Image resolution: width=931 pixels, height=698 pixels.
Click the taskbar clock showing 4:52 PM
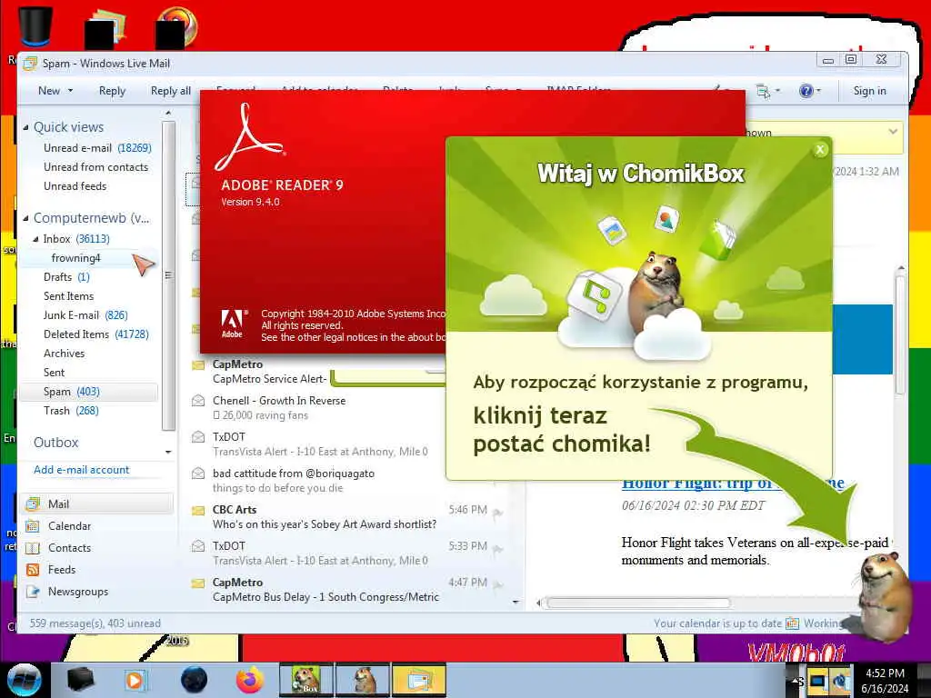pos(885,681)
